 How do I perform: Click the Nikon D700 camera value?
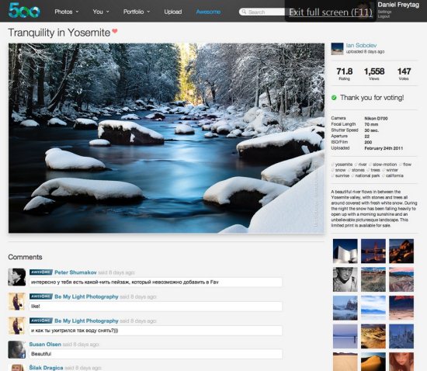point(376,119)
